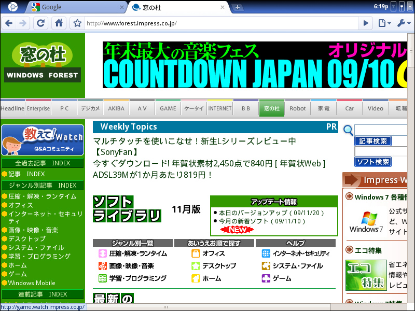
Task: Go back with the back arrow
Action: click(x=9, y=23)
